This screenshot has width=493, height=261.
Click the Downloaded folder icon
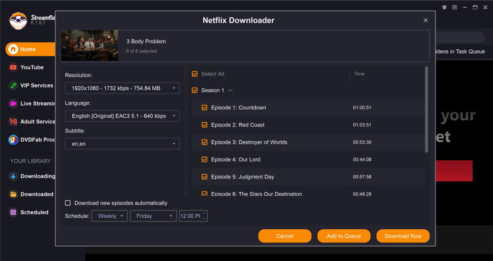tap(13, 194)
